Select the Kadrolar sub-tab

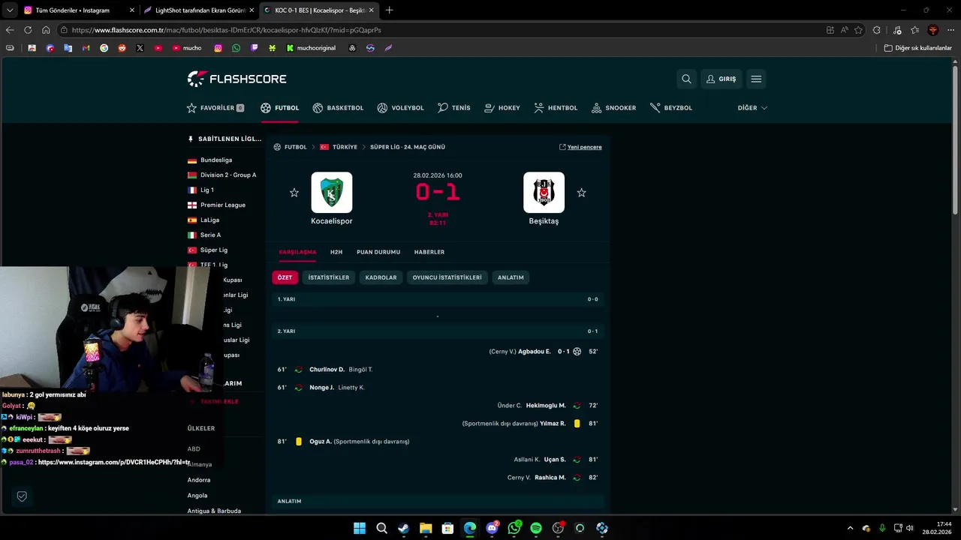pos(381,277)
